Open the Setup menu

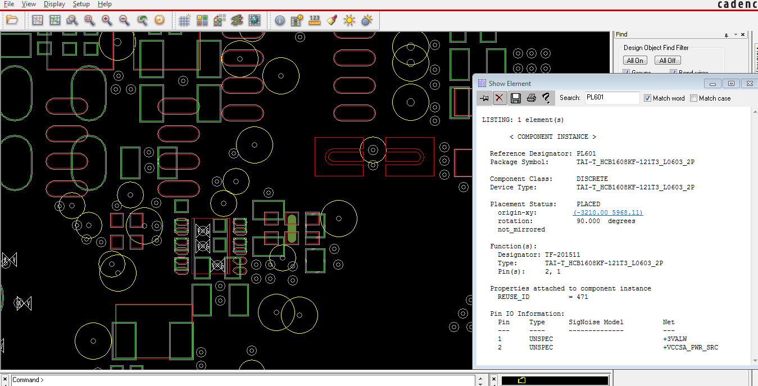coord(81,4)
